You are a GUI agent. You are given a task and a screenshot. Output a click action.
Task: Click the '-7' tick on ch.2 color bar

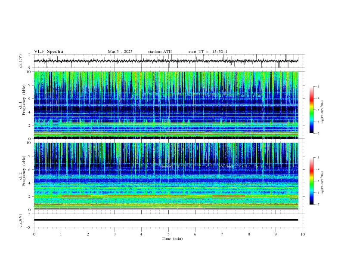[x=317, y=204]
